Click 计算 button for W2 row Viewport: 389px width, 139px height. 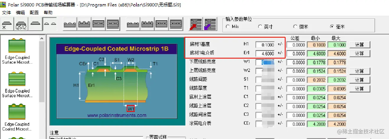pos(359,71)
